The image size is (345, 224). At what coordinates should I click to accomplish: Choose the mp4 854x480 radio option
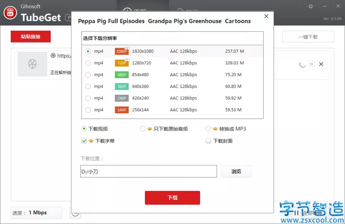88,75
